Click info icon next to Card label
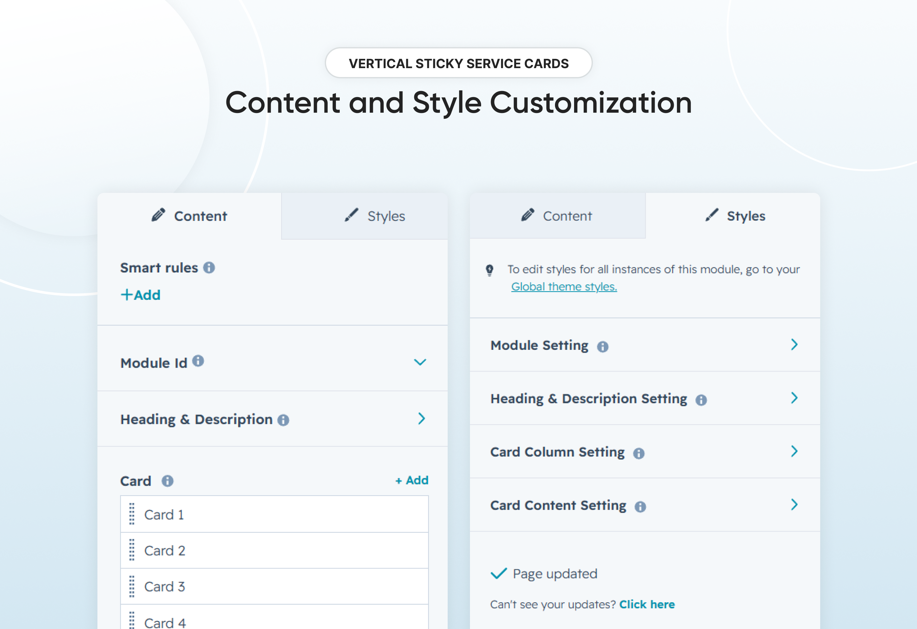Screen dimensions: 917x629 pos(167,481)
